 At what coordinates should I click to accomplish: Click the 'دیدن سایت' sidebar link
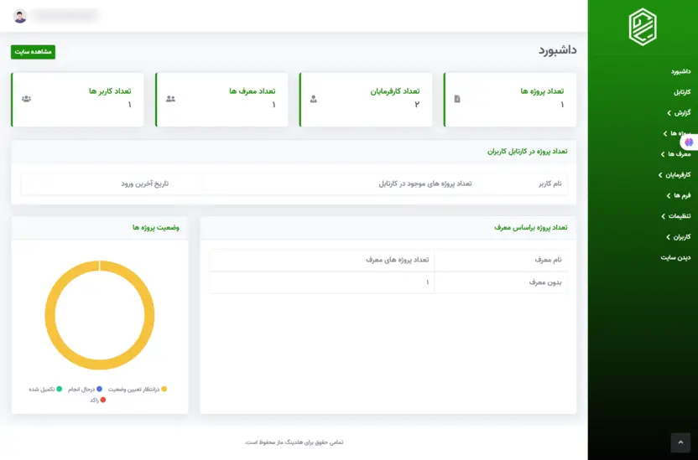(675, 257)
